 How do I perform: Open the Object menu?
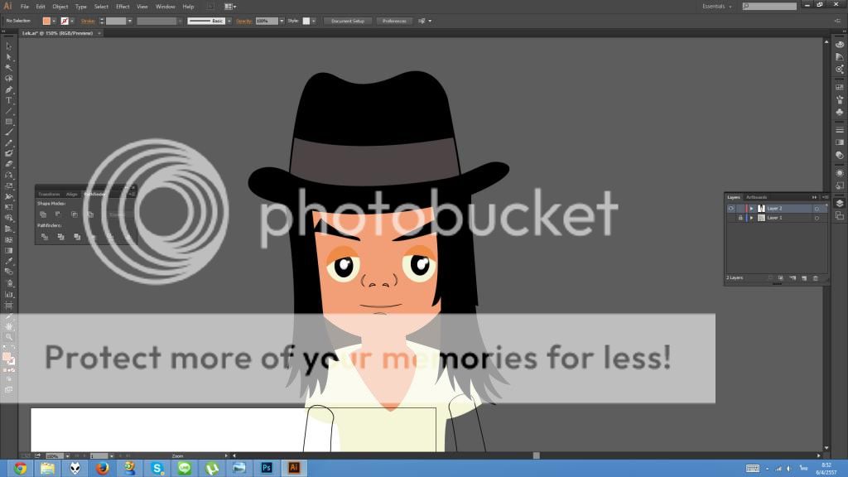tap(60, 7)
